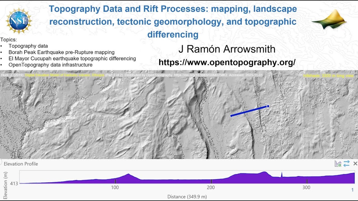This screenshot has width=358, height=201.
Task: Click the left endpoint of the blue profile line
Action: pyautogui.click(x=231, y=116)
